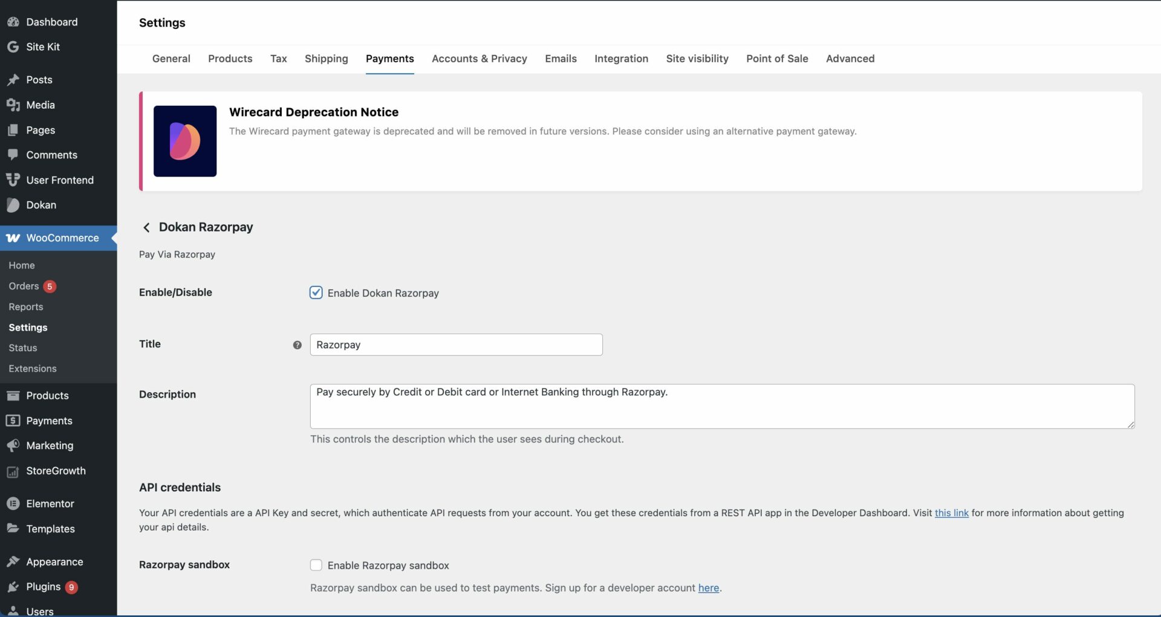Click the Marketing megaphone icon
Viewport: 1161px width, 617px height.
point(13,445)
